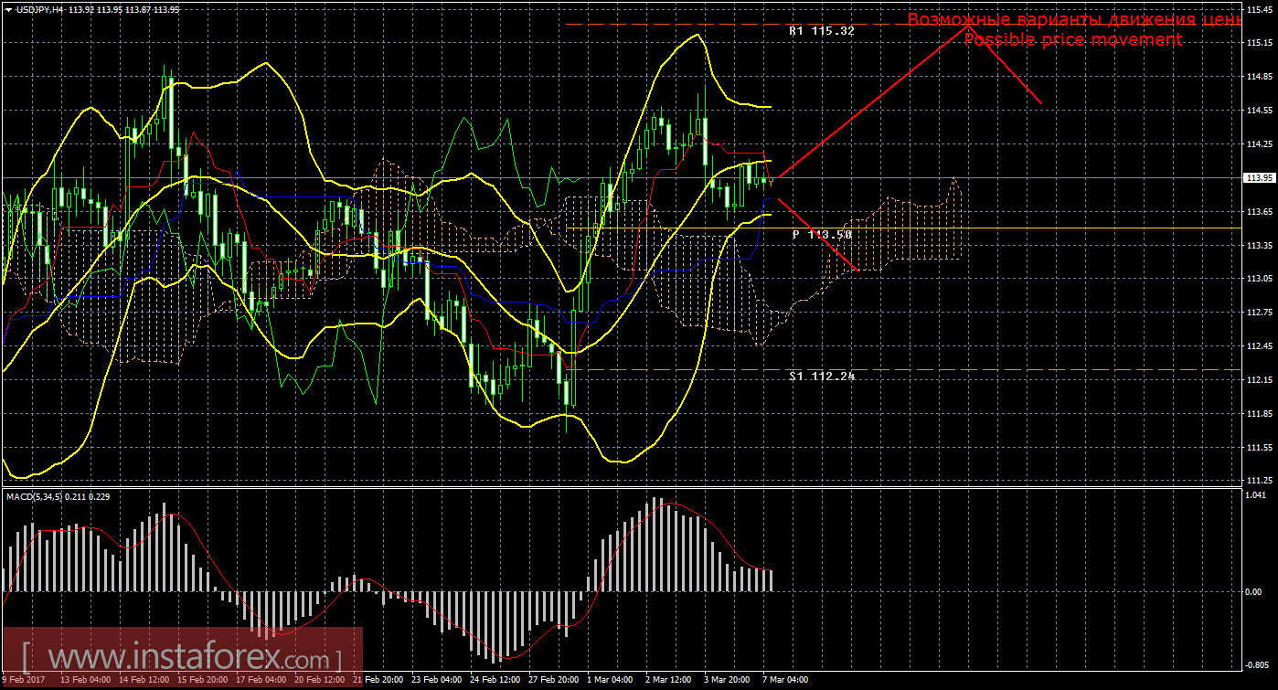
Task: Click the 114.25 price scale value
Action: click(1261, 144)
